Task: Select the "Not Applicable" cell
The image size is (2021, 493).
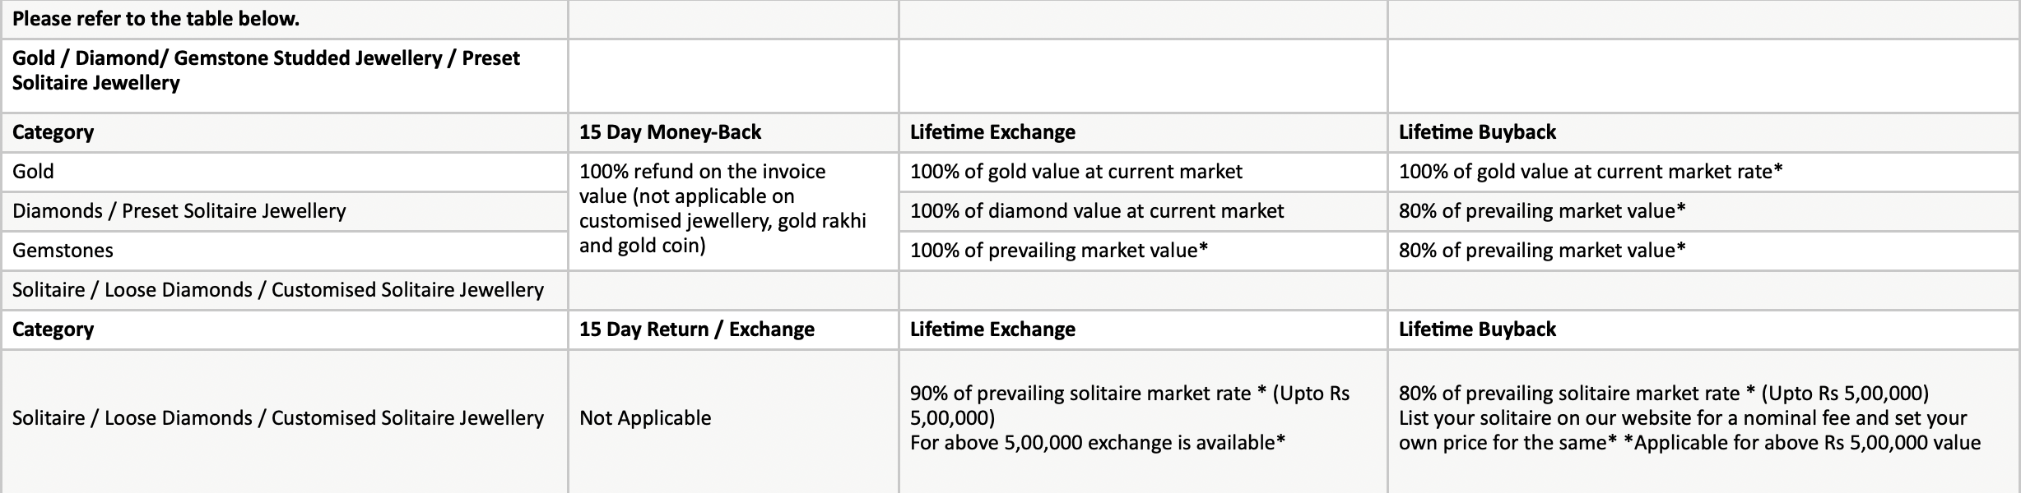Action: [x=644, y=418]
